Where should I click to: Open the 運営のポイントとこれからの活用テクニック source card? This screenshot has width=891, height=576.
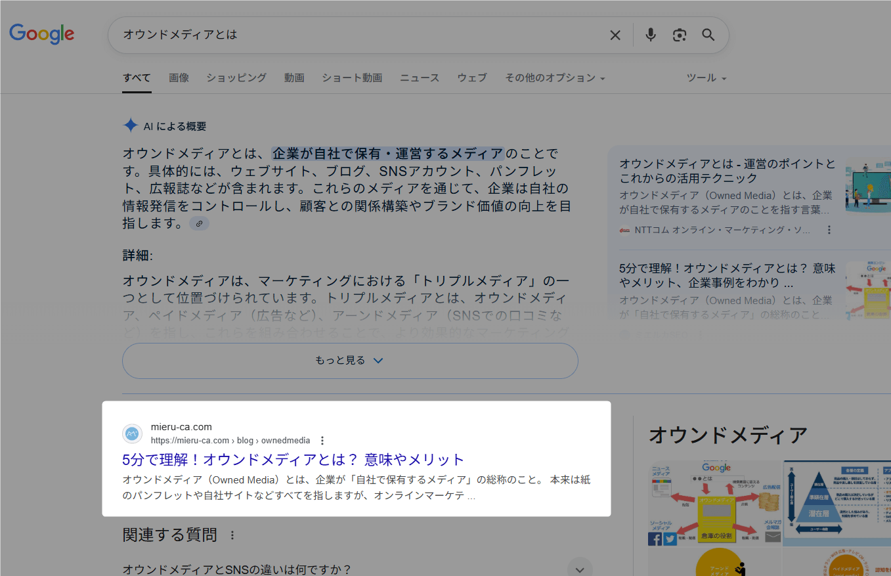[x=728, y=171]
